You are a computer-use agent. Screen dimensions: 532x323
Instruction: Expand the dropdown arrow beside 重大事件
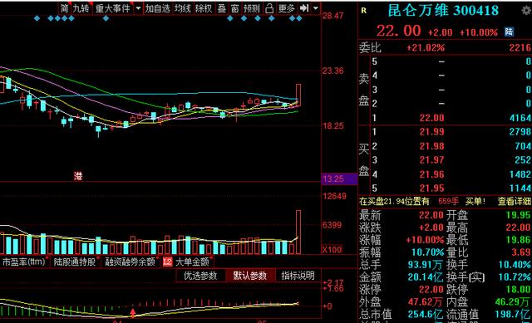click(x=138, y=8)
